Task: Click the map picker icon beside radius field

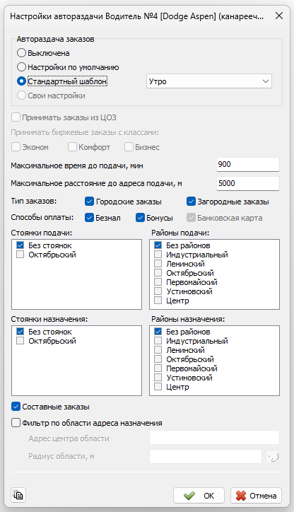Action: pos(273,457)
